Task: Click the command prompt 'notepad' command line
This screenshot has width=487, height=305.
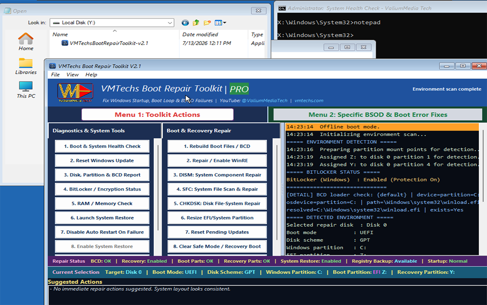Action: point(329,22)
